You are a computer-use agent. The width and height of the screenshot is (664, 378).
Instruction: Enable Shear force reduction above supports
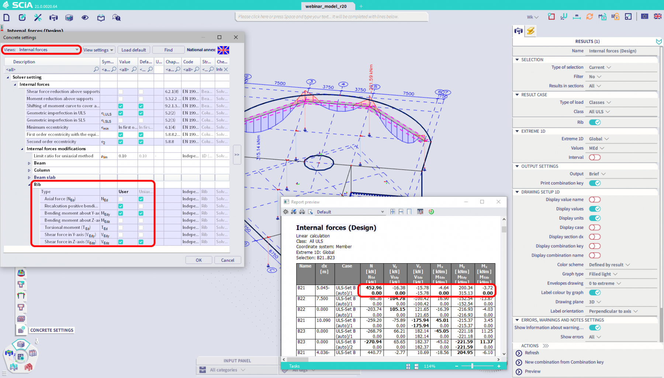tap(121, 92)
